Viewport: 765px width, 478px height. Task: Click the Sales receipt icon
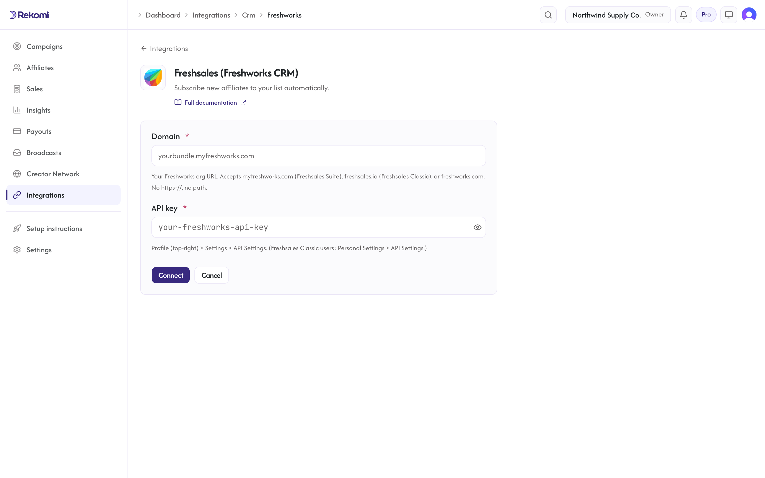point(17,89)
